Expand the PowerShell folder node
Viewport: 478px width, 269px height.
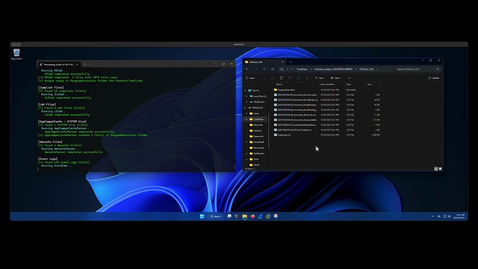click(x=246, y=142)
